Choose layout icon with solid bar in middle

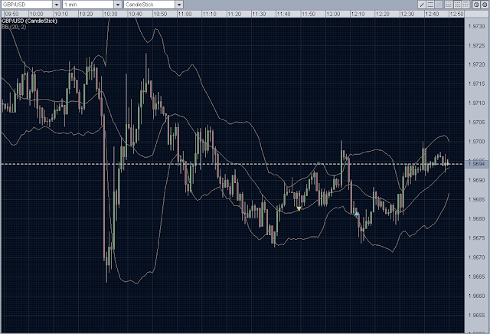(458, 5)
